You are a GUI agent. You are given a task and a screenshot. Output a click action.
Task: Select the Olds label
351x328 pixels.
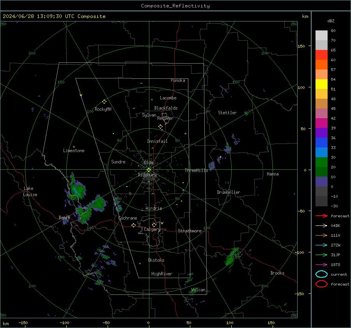coord(149,163)
